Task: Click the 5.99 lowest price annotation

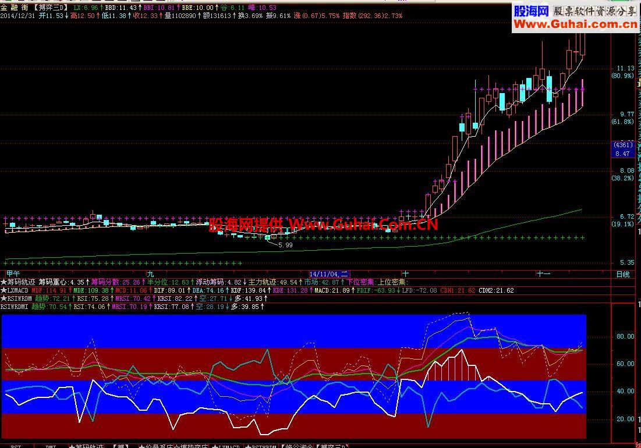Action: tap(285, 245)
